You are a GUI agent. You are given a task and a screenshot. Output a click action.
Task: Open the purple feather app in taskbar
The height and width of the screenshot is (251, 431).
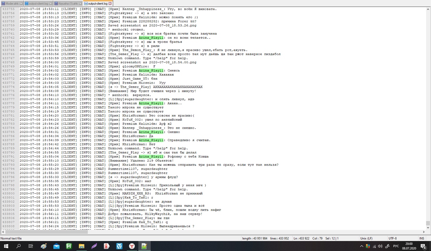pos(94,246)
